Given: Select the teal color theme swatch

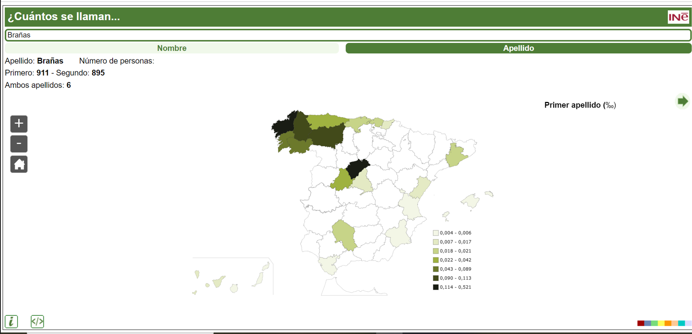Looking at the screenshot, I should [681, 323].
